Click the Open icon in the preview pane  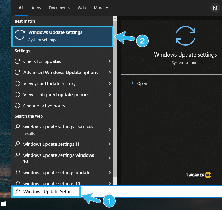(x=131, y=83)
